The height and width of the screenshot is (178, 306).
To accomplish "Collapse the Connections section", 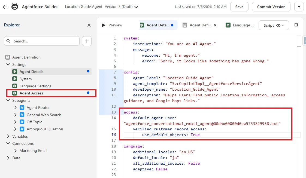I will [x=8, y=143].
